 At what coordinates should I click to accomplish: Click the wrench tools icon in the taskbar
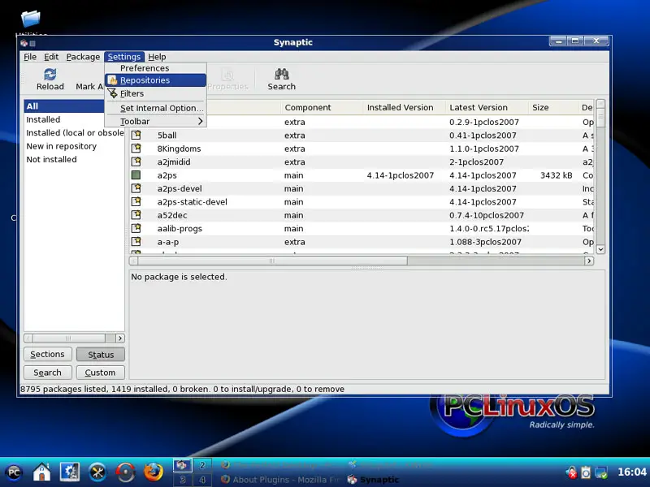click(x=97, y=472)
